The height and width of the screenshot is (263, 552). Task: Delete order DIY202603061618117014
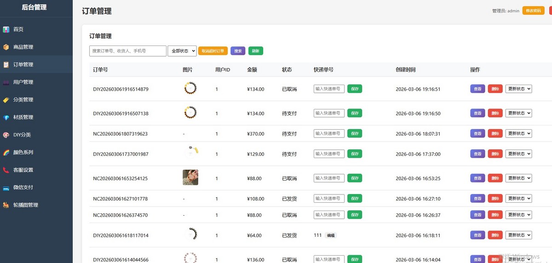[x=495, y=235]
